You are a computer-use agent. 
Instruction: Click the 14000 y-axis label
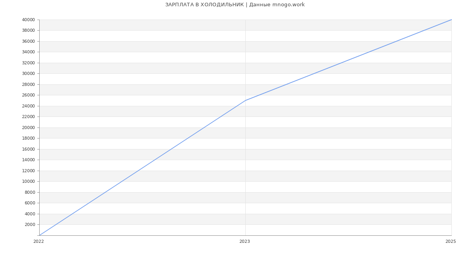[x=28, y=160]
